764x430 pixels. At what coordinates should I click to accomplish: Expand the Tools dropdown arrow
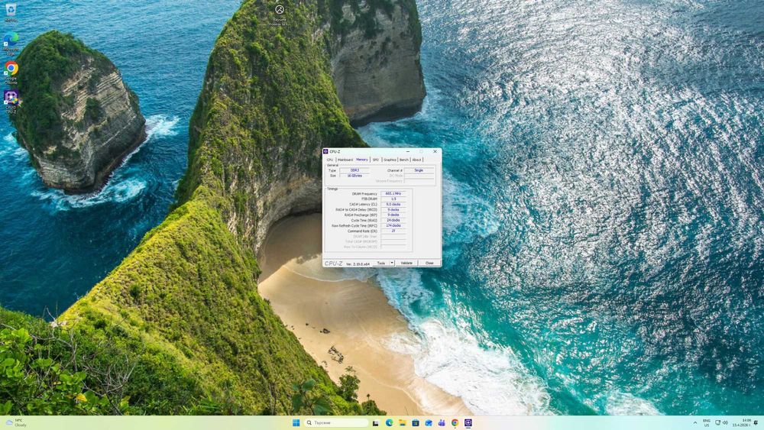tap(392, 263)
